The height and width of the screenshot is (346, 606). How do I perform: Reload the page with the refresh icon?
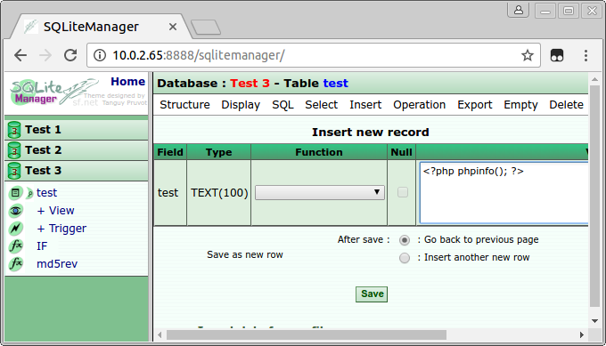pos(70,55)
